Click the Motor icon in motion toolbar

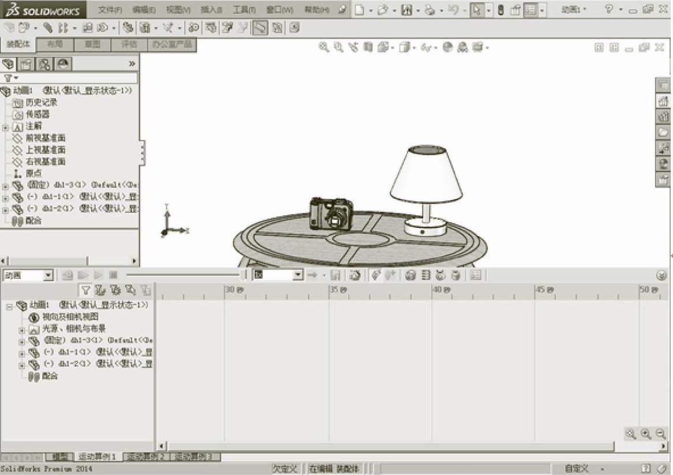tap(410, 276)
